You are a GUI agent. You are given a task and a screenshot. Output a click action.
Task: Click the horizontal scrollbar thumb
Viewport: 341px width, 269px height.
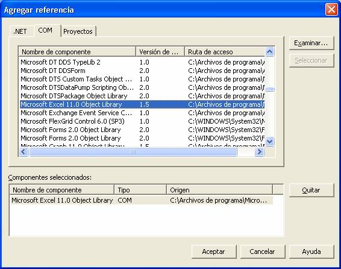[133, 152]
